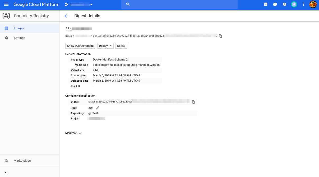Click Show Pull Command button

(x=80, y=46)
